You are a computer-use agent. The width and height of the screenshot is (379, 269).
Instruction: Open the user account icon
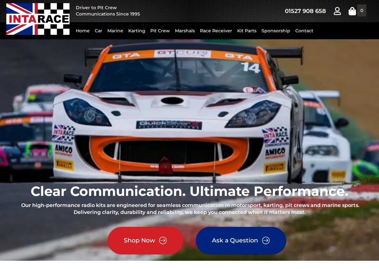click(x=337, y=11)
